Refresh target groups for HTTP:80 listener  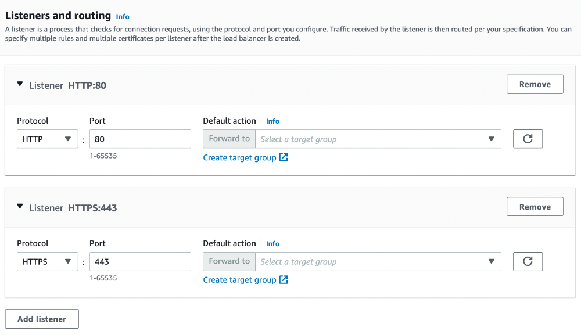pos(528,139)
